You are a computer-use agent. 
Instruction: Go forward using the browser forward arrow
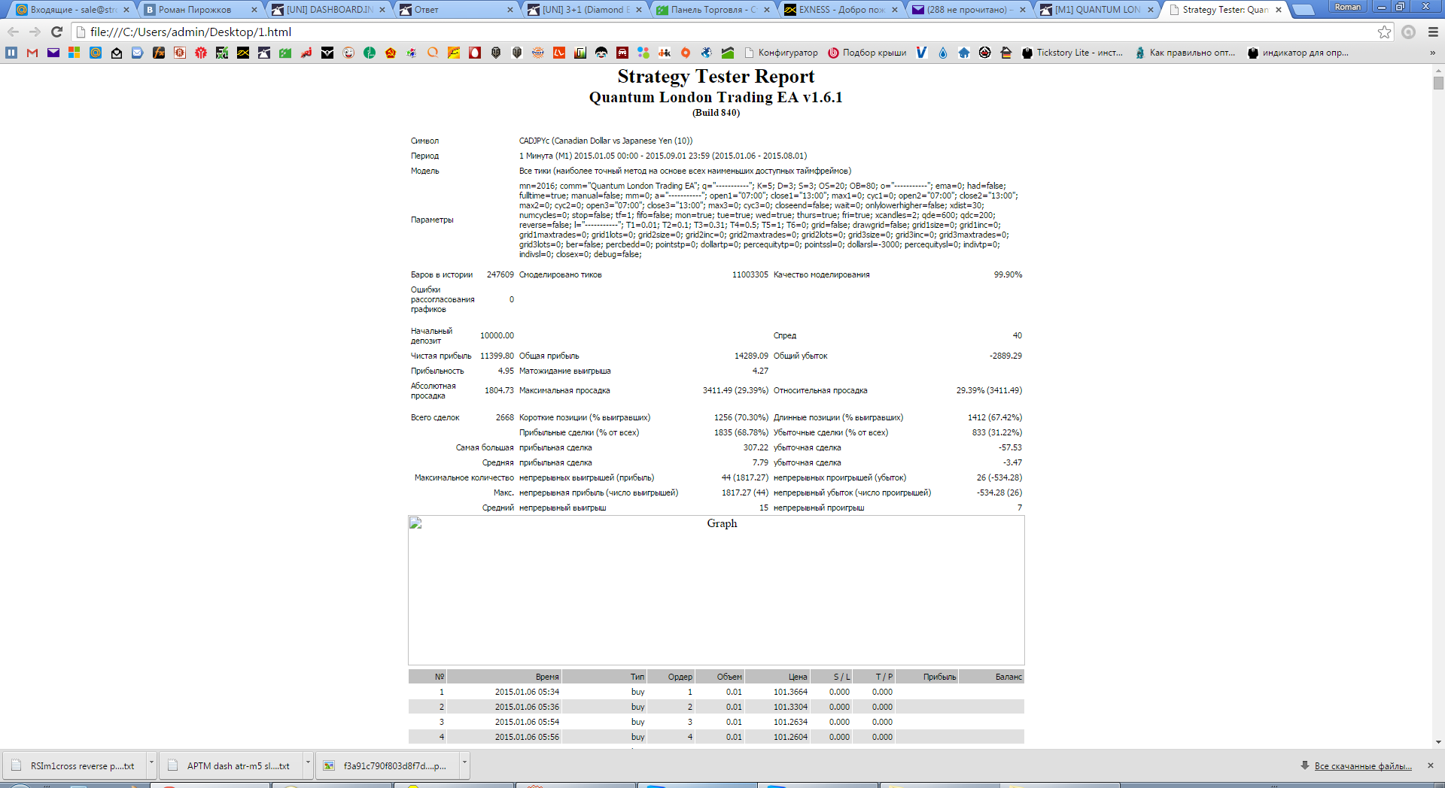pos(35,32)
